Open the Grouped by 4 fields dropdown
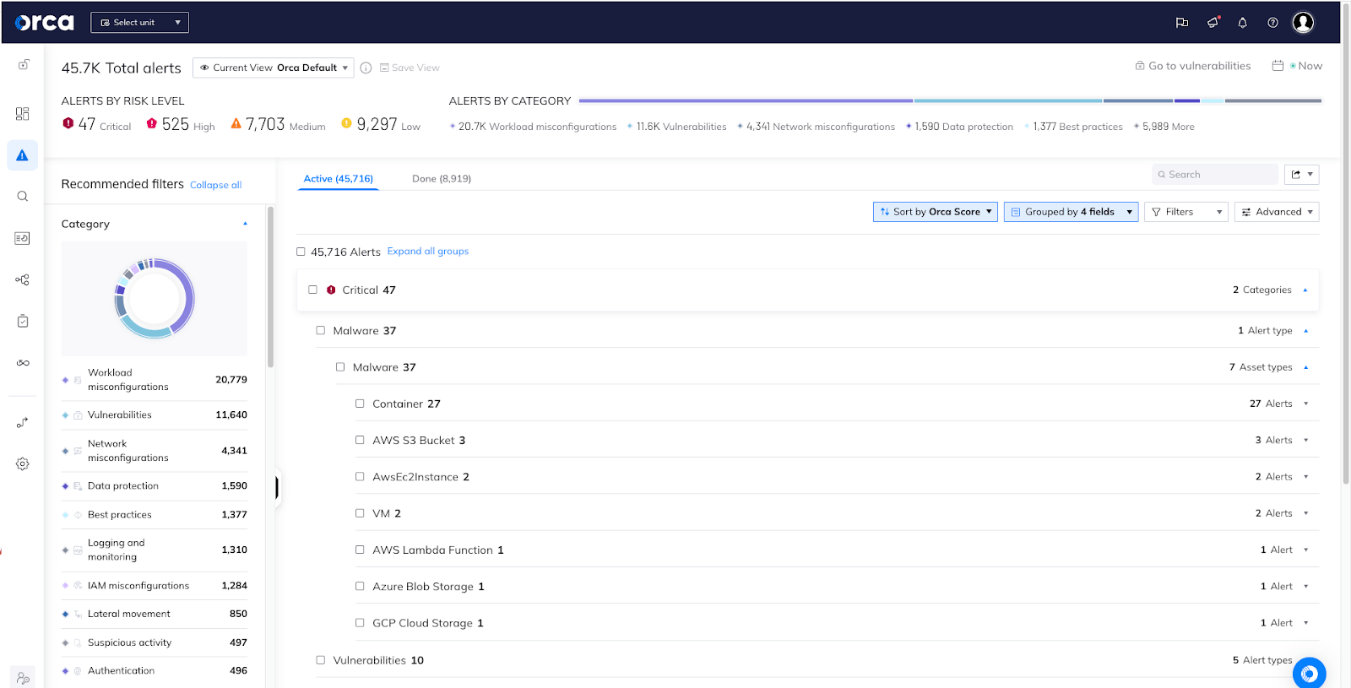This screenshot has width=1351, height=688. pyautogui.click(x=1071, y=212)
